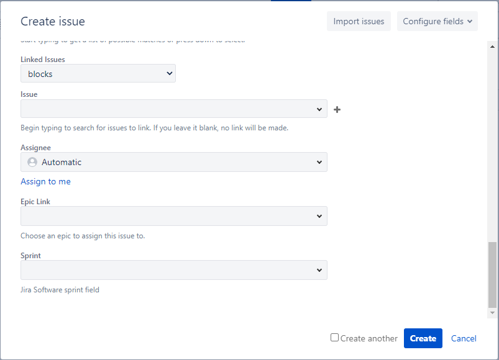Click the Jira Software sprint field text
This screenshot has height=360, width=499.
60,290
